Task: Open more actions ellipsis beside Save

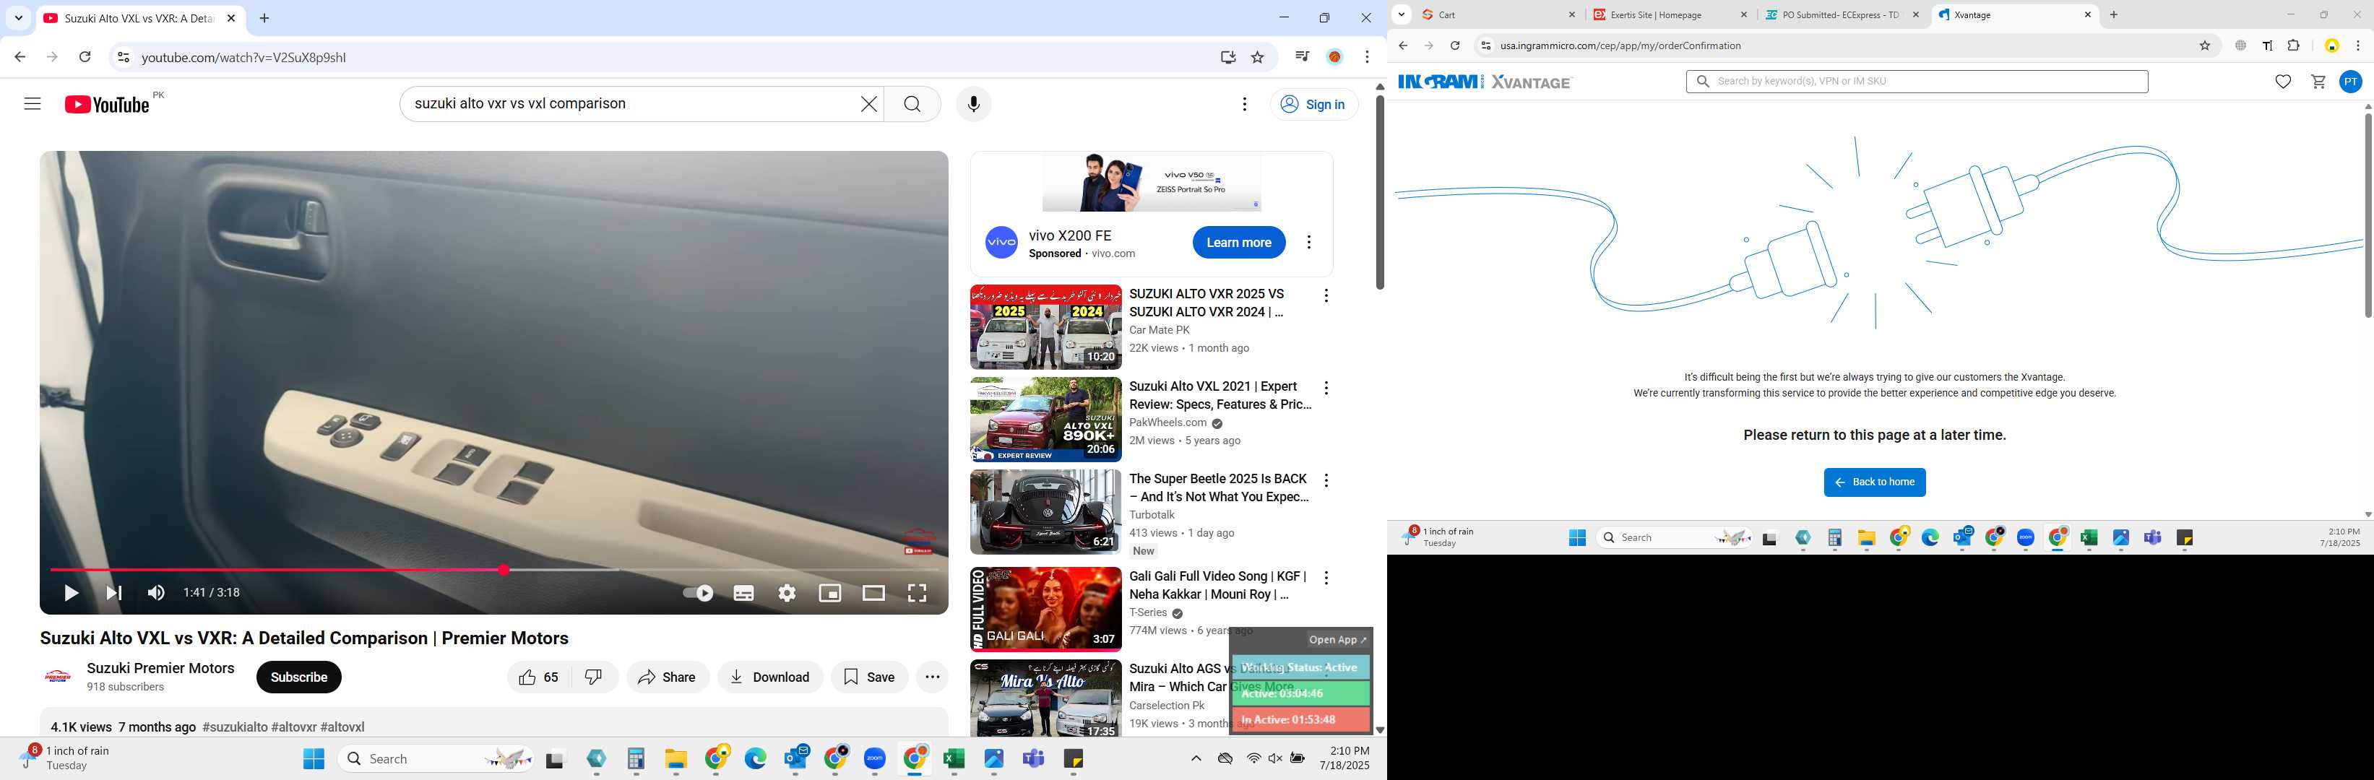Action: [933, 677]
